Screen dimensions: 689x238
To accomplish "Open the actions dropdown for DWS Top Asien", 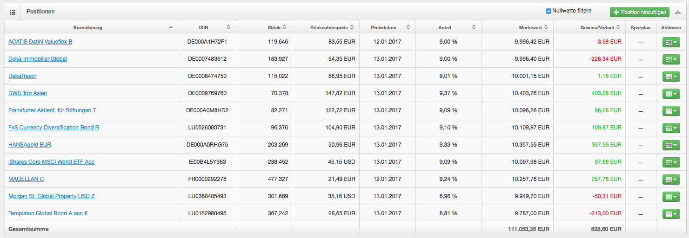I will [671, 94].
